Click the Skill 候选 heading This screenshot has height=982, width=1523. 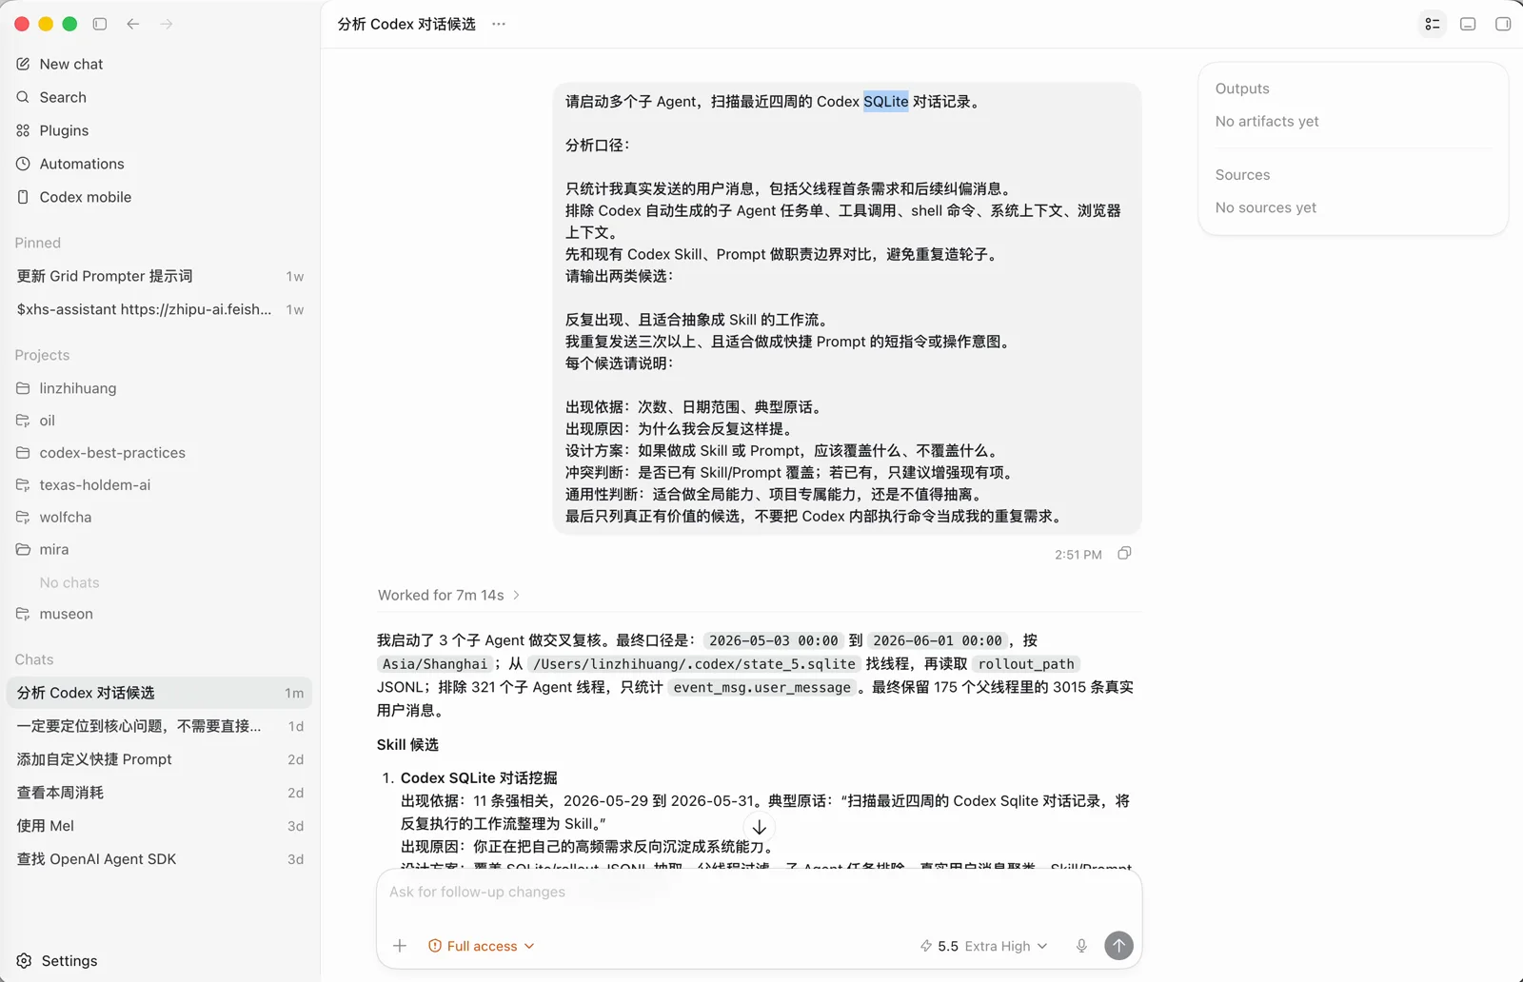point(407,745)
